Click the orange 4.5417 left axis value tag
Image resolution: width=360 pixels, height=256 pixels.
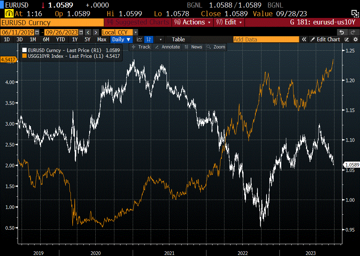pos(9,60)
